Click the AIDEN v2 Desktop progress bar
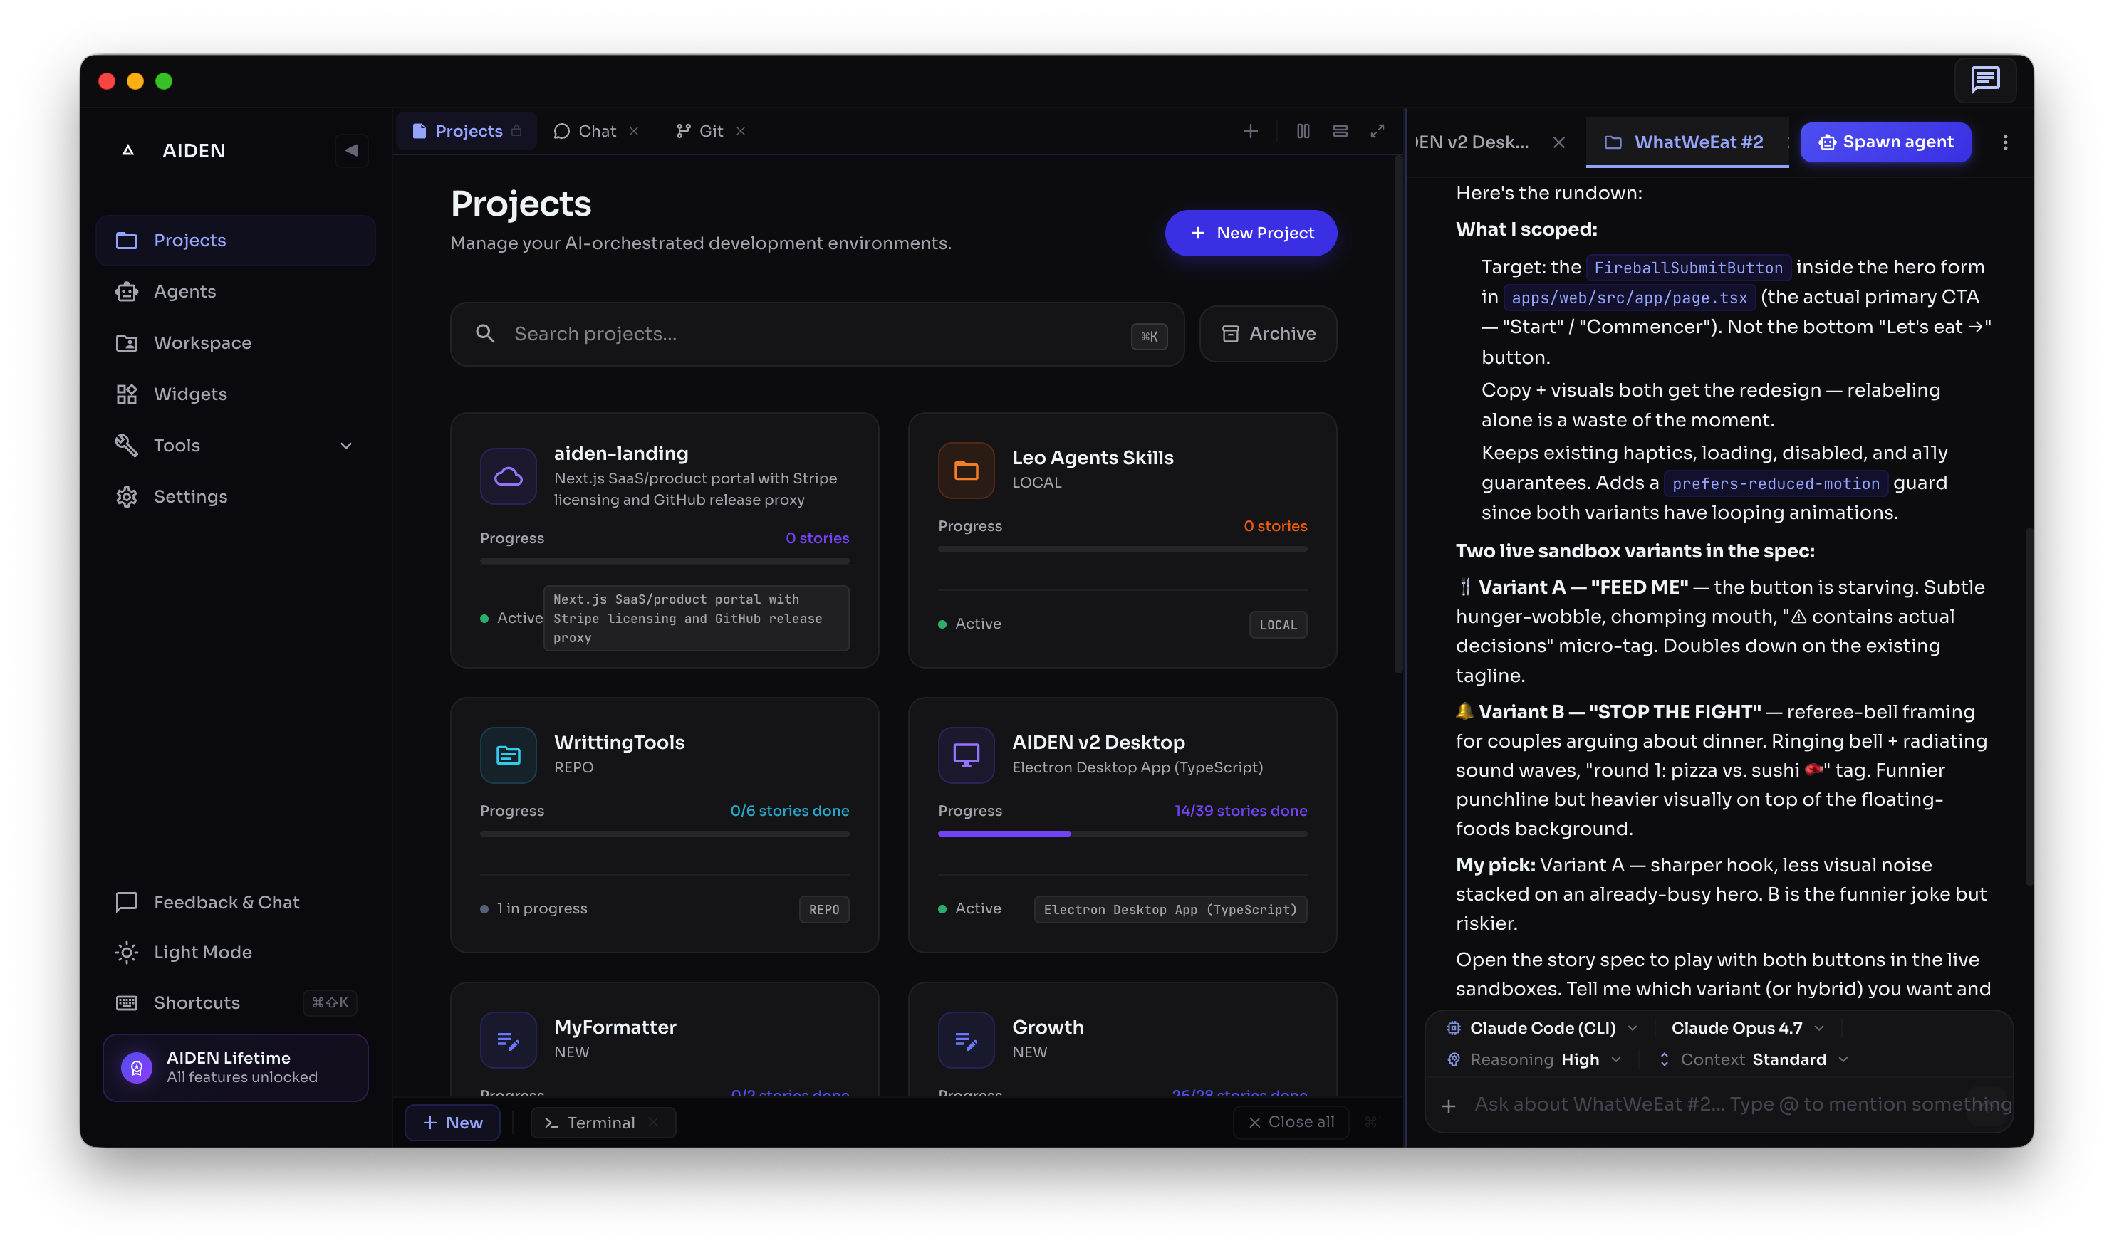This screenshot has width=2114, height=1253. tap(1123, 834)
